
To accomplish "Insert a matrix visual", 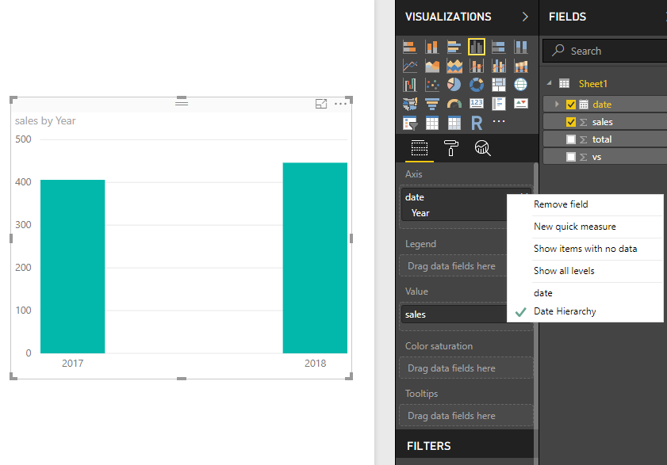I will [x=454, y=123].
